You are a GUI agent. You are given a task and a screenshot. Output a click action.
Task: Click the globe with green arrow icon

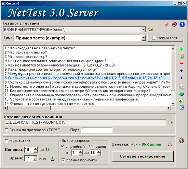pos(182,94)
